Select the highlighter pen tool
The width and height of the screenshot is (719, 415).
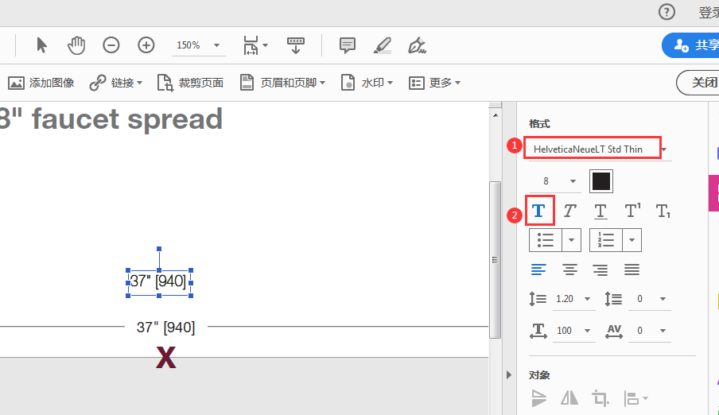[x=383, y=45]
